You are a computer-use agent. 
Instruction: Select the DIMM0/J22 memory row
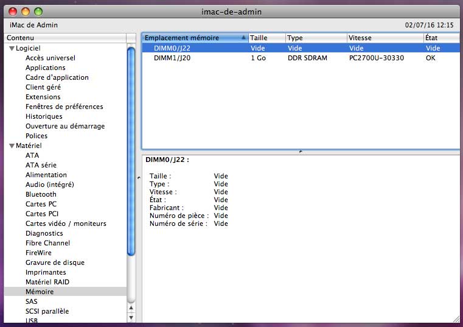[301, 48]
